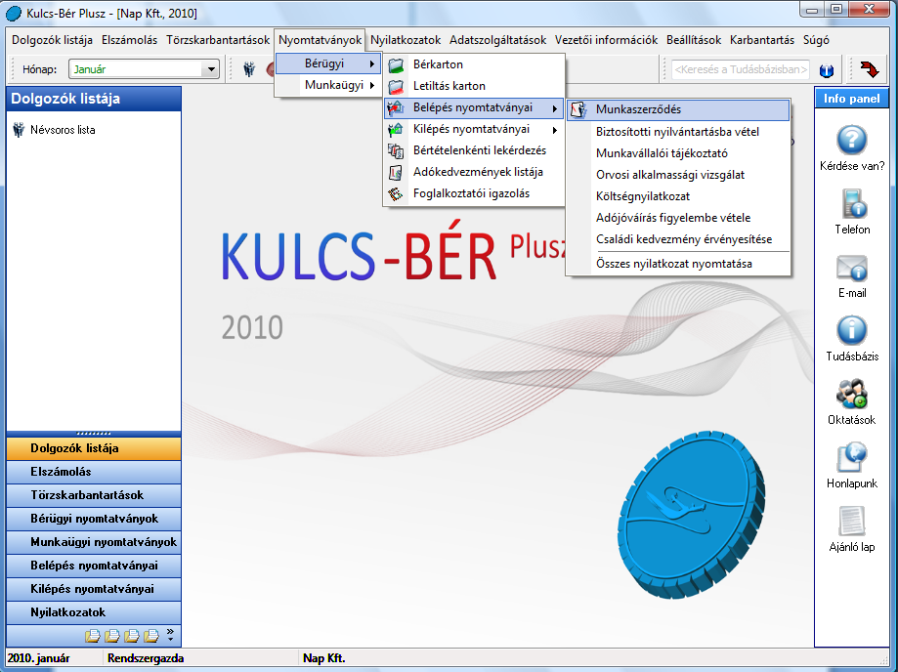Open the Súgó menu
Viewport: 898px width, 672px height.
click(816, 40)
